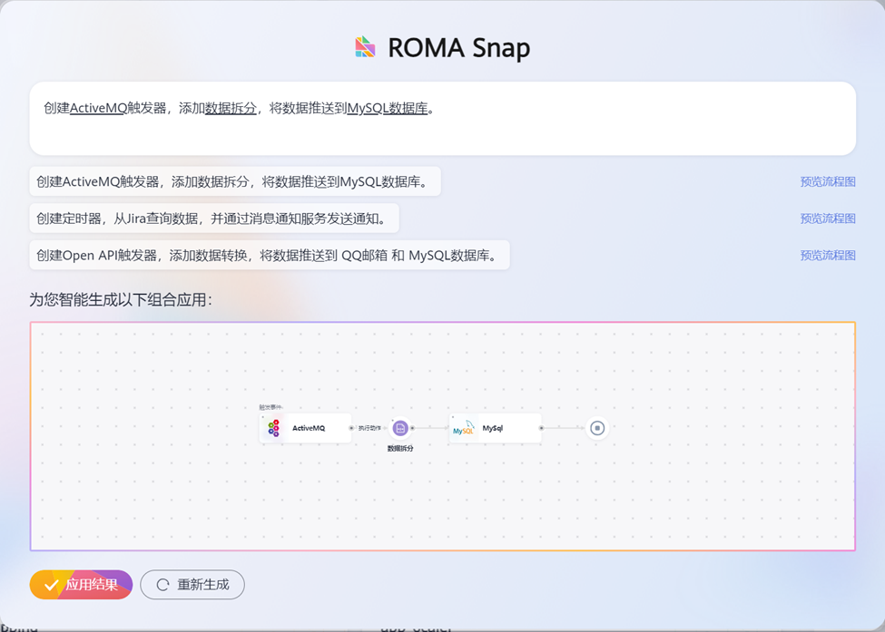The height and width of the screenshot is (632, 885).
Task: Click the underlined ActiveMQ keyword in prompt
Action: [x=98, y=108]
